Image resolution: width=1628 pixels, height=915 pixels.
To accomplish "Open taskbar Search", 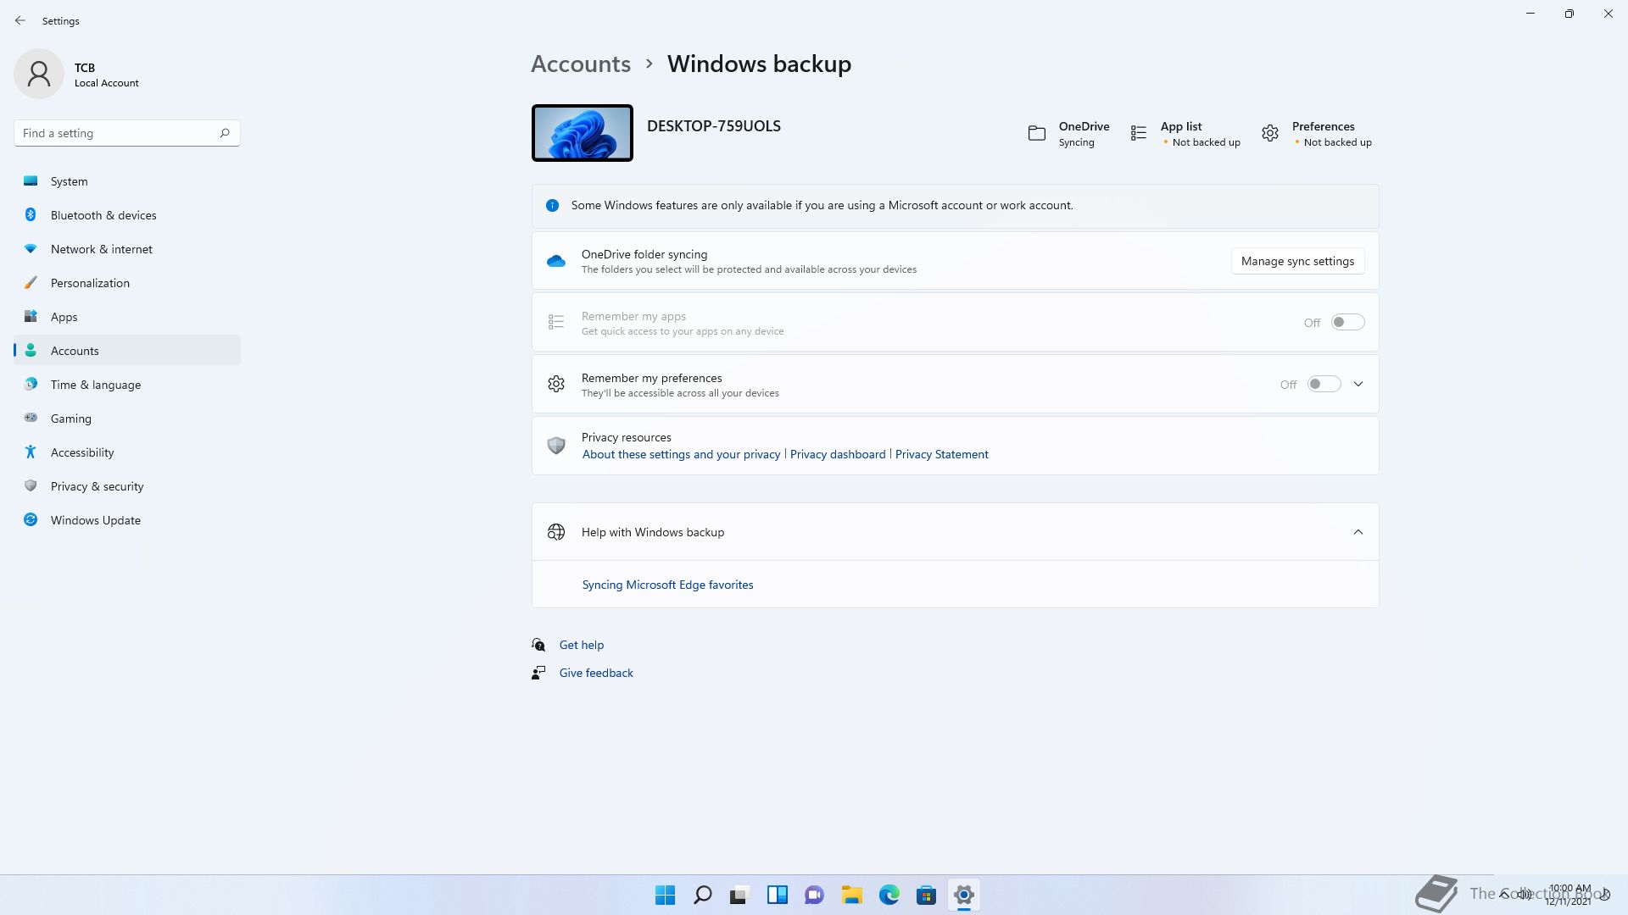I will click(703, 895).
